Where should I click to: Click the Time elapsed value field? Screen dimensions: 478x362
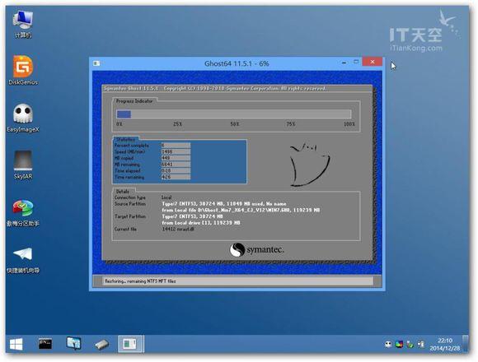pyautogui.click(x=176, y=170)
